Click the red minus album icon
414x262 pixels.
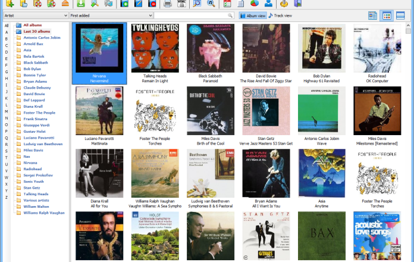click(153, 4)
